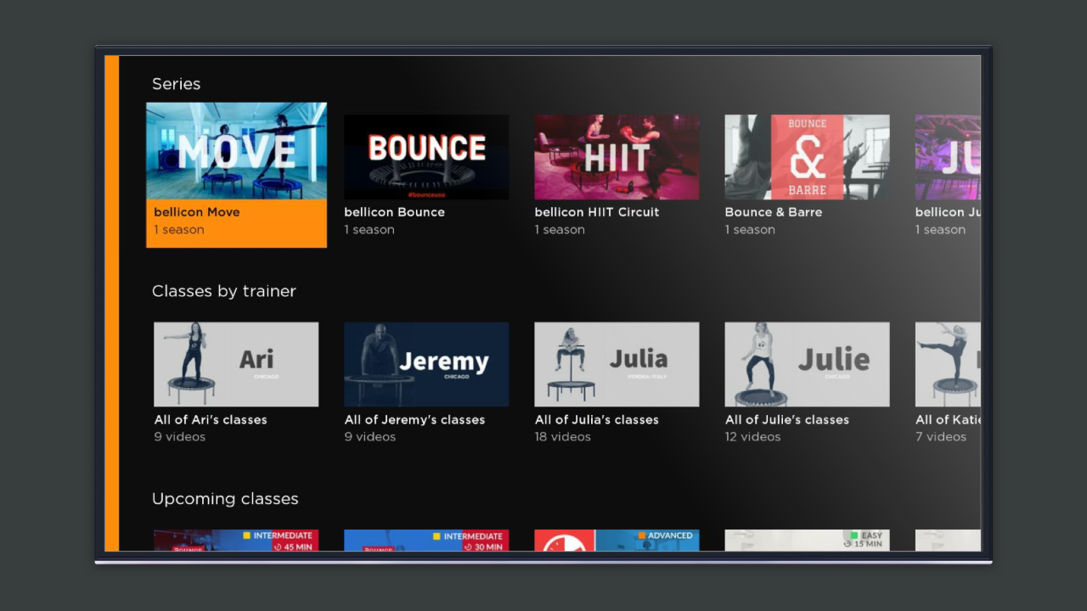Click the 'bellicon Bounce' title text

[x=394, y=212]
